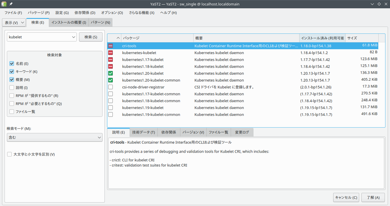Open the パッケージ (P) menu
Image resolution: width=390 pixels, height=206 pixels.
click(39, 13)
